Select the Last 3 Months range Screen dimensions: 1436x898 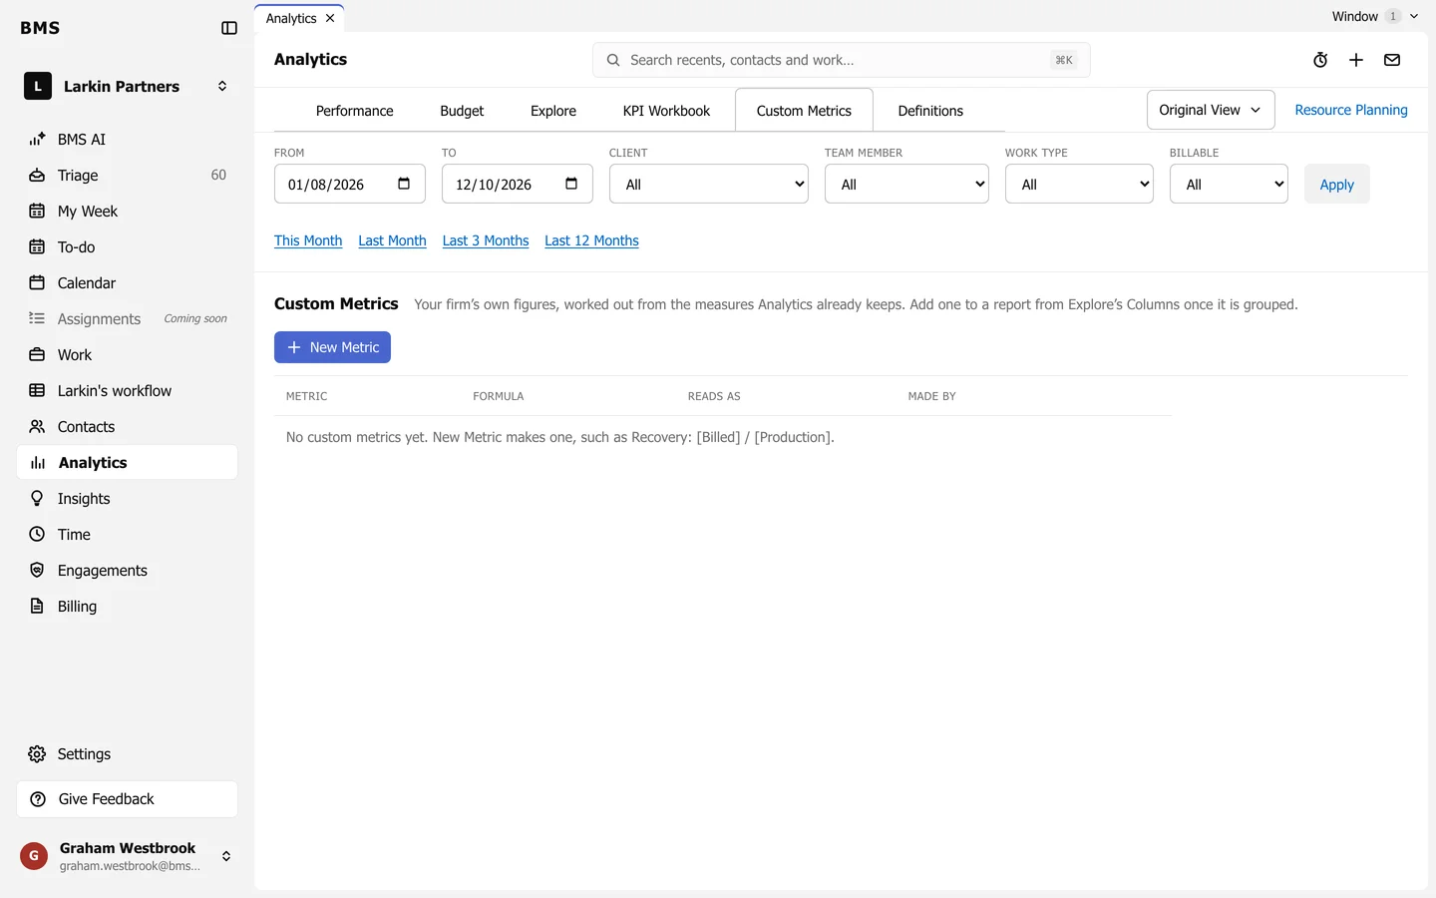[486, 240]
